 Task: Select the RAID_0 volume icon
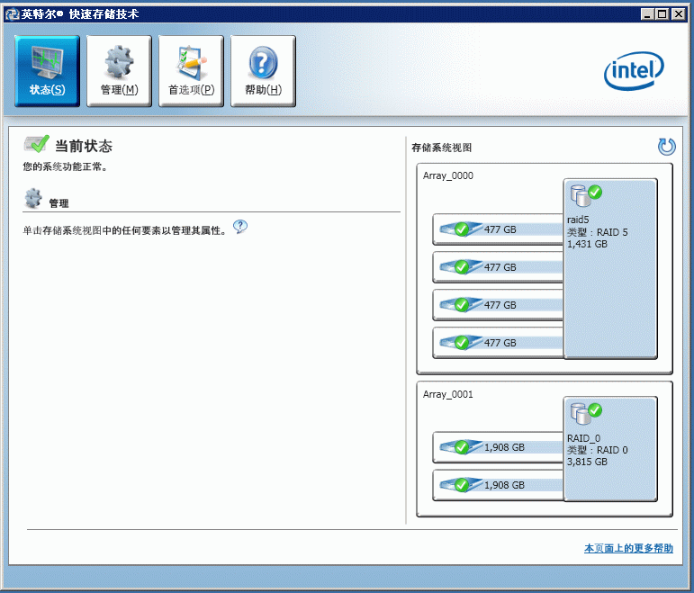586,413
